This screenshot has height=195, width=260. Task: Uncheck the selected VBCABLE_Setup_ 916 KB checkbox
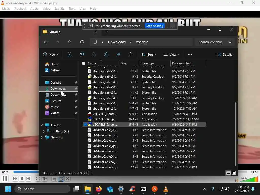pyautogui.click(x=85, y=125)
